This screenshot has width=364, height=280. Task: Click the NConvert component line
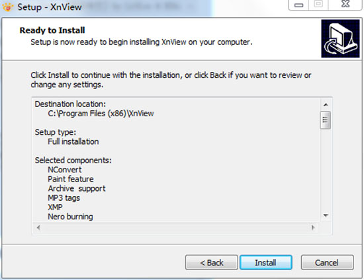pos(65,170)
